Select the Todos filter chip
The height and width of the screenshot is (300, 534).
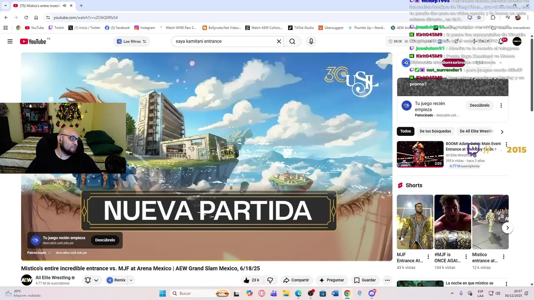[406, 131]
